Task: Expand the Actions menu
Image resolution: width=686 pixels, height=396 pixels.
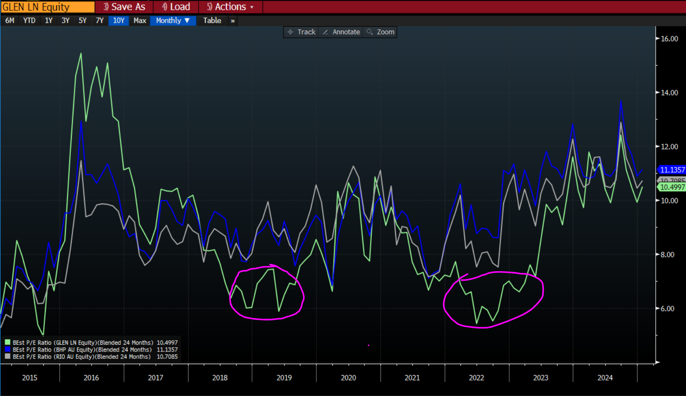Action: [230, 7]
